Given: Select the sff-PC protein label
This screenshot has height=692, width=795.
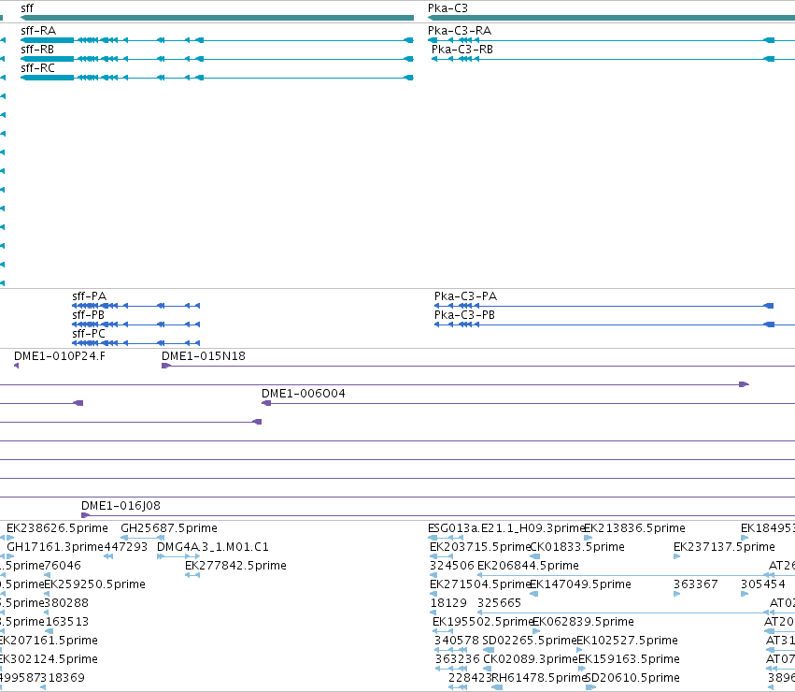Looking at the screenshot, I should point(89,334).
